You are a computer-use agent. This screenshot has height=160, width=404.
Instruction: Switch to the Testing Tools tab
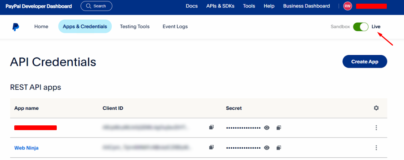click(x=135, y=27)
